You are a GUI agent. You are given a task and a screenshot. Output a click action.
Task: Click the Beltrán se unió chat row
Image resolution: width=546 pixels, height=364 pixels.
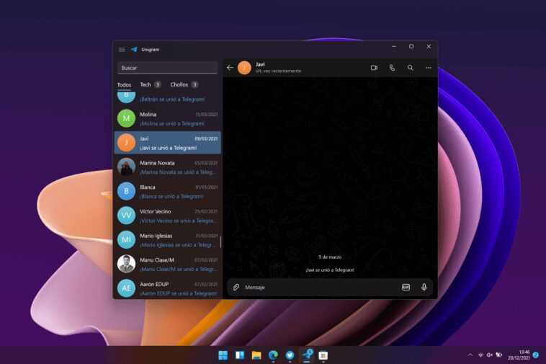(x=168, y=98)
